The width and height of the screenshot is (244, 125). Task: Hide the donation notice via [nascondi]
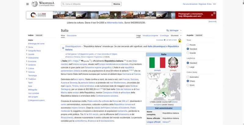[212, 22]
